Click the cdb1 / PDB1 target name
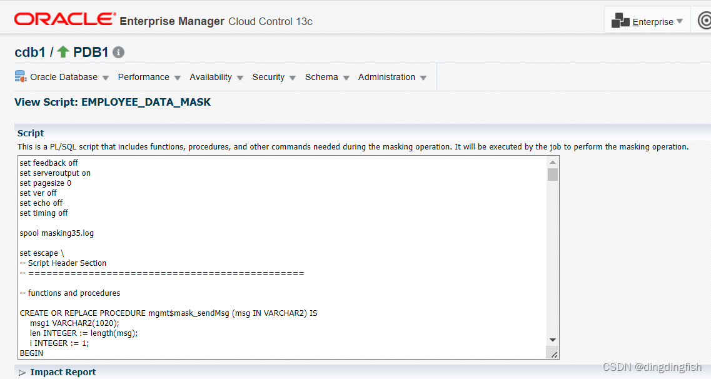The height and width of the screenshot is (379, 711). (x=61, y=52)
